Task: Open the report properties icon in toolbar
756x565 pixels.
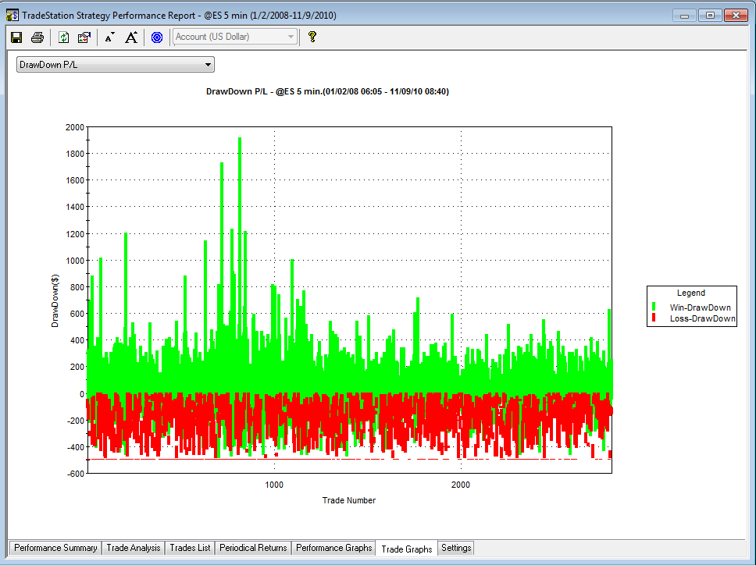Action: [84, 37]
